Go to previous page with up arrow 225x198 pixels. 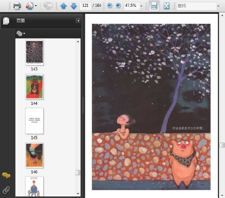coord(63,6)
